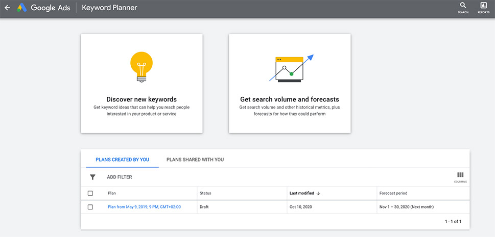Open the Search tool icon

pyautogui.click(x=463, y=6)
